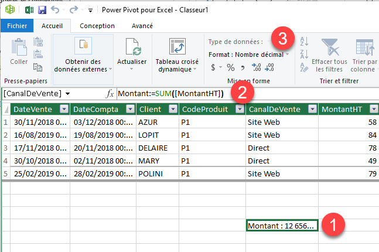Click the MontantHT cell with value 58

coord(349,122)
